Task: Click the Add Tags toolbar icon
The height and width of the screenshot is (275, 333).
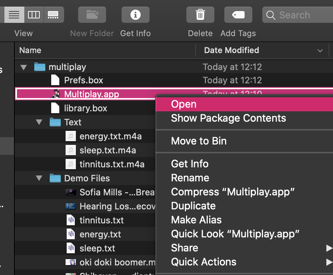Action: tap(238, 15)
